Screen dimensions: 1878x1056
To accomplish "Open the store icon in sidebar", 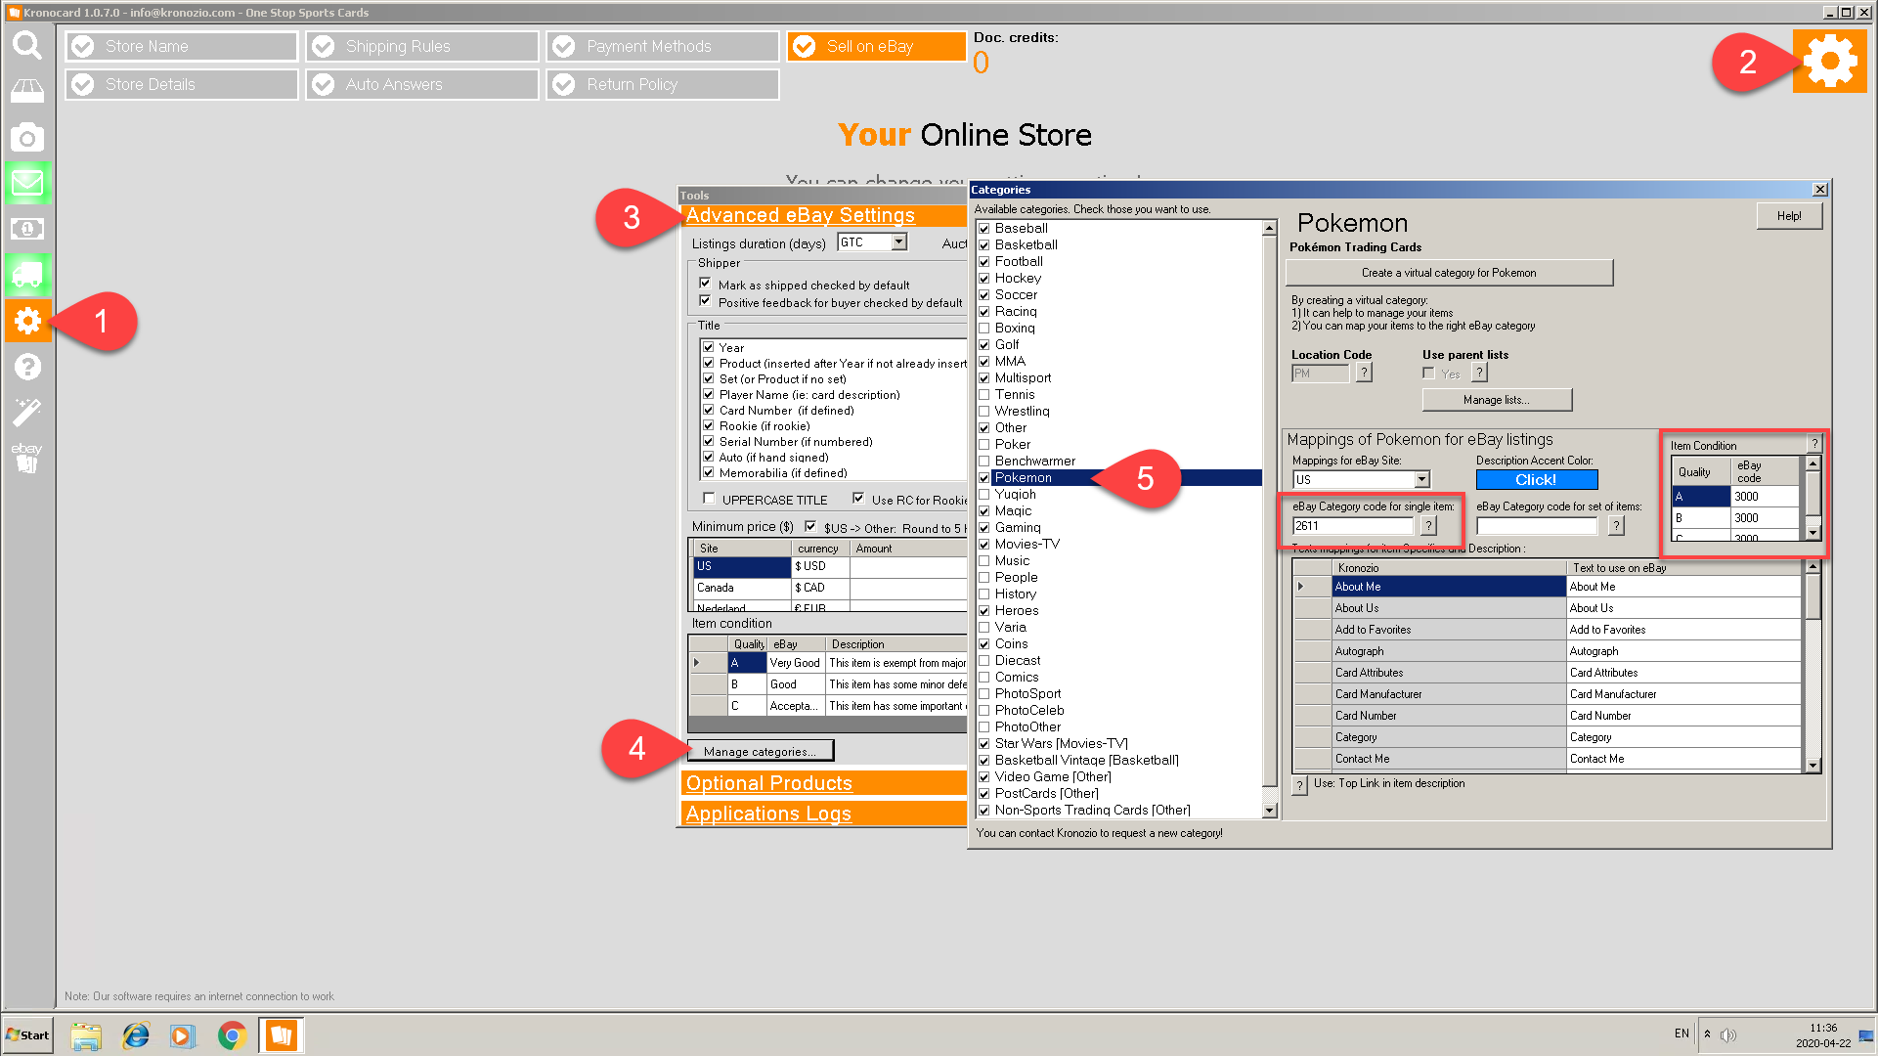I will (x=27, y=91).
